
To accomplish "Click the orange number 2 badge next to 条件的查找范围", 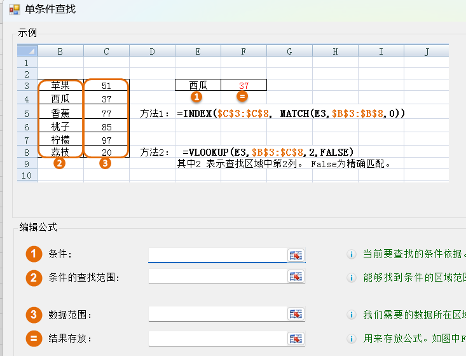I will point(34,277).
